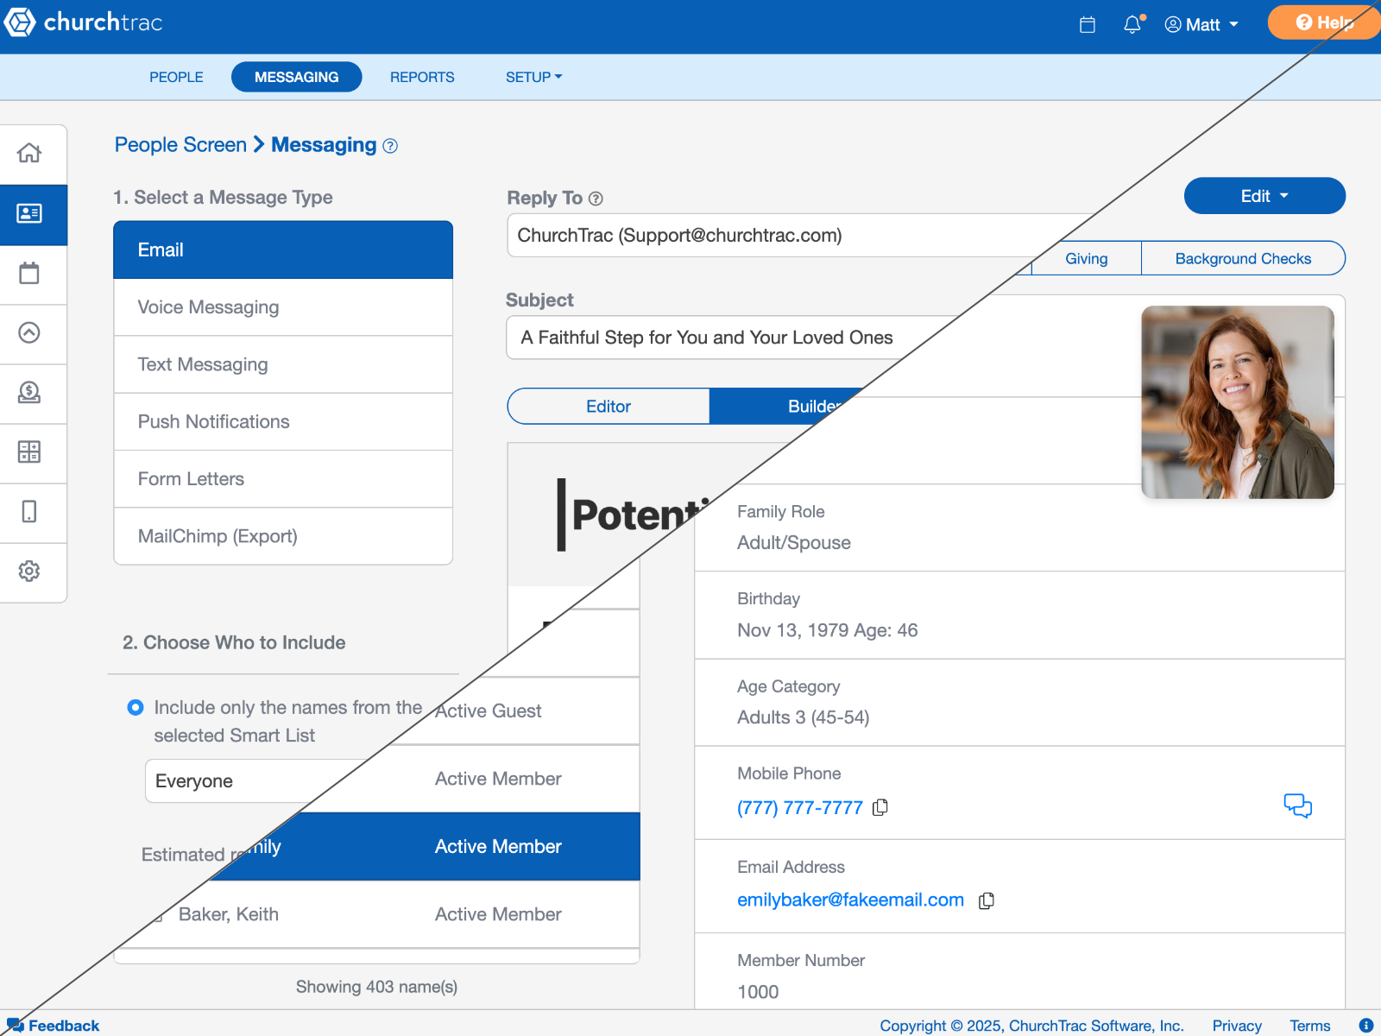1381x1036 pixels.
Task: Send text message via chat icon
Action: point(1297,805)
